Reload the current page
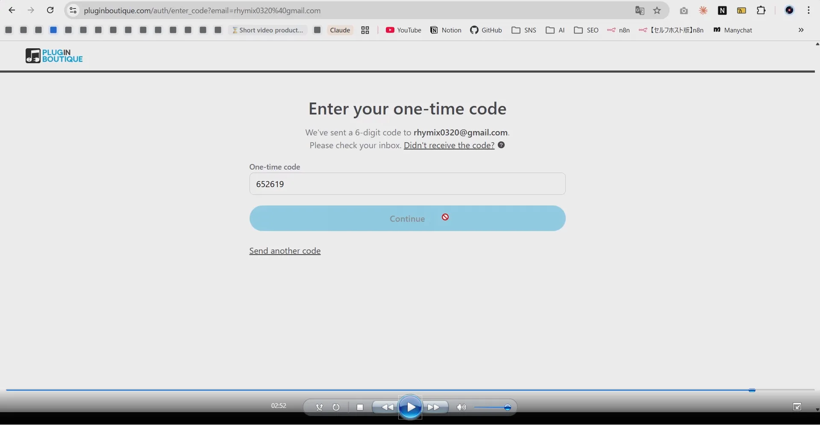 click(50, 10)
